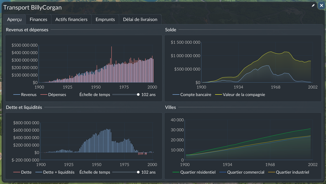This screenshot has height=184, width=326.
Task: Click the pencil icon to rename the company
Action: point(313,5)
